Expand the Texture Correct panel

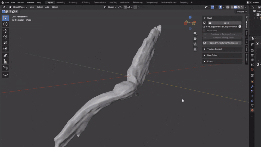(222, 49)
